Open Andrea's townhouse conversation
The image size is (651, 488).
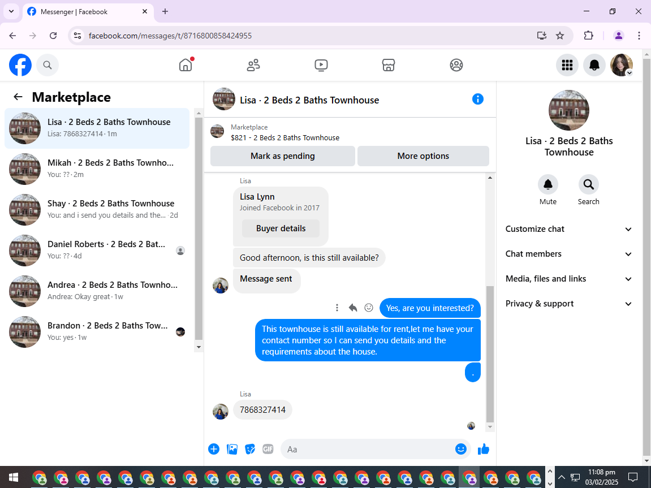click(x=97, y=291)
